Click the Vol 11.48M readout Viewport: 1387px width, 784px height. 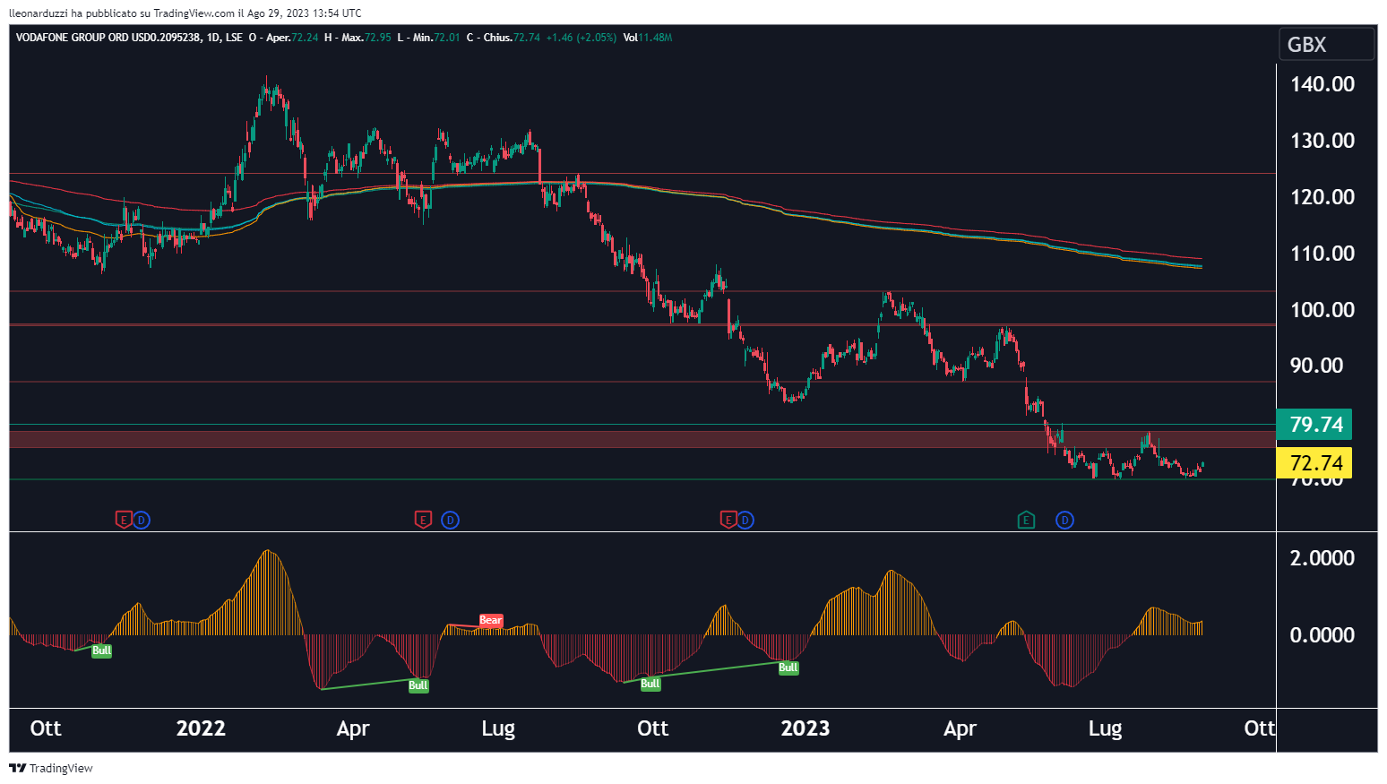pyautogui.click(x=648, y=38)
